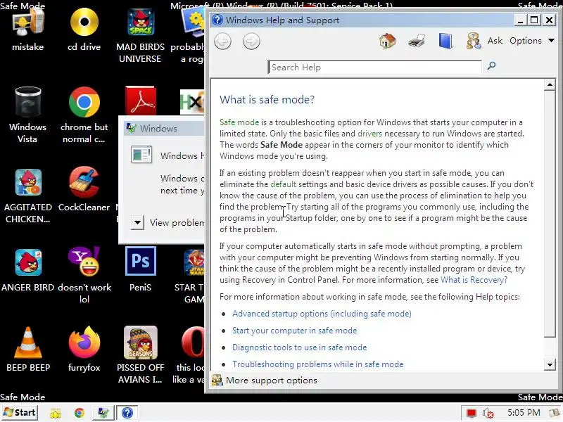563x422 pixels.
Task: Launch MAD BIRDS UNIVERSE shortcut
Action: (x=140, y=36)
